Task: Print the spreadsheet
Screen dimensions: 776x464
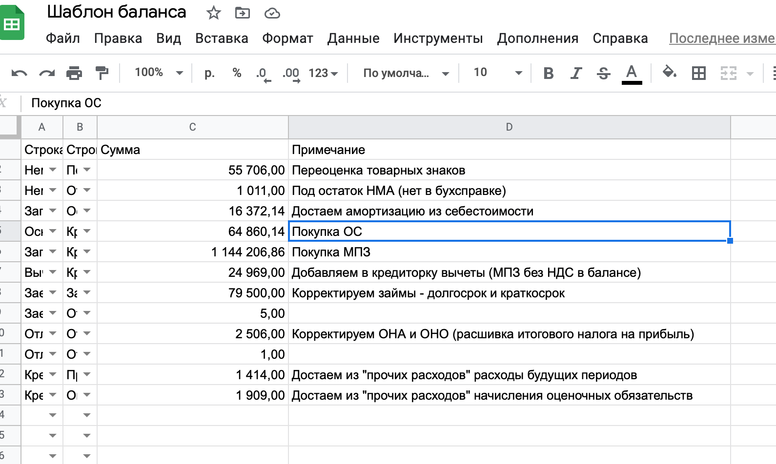Action: [x=74, y=73]
